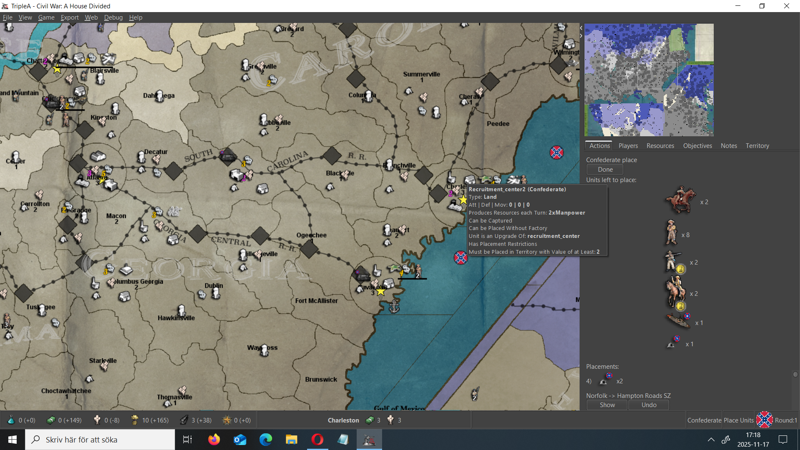The height and width of the screenshot is (450, 800).
Task: Show the Norfolk placement on the map
Action: pyautogui.click(x=607, y=405)
